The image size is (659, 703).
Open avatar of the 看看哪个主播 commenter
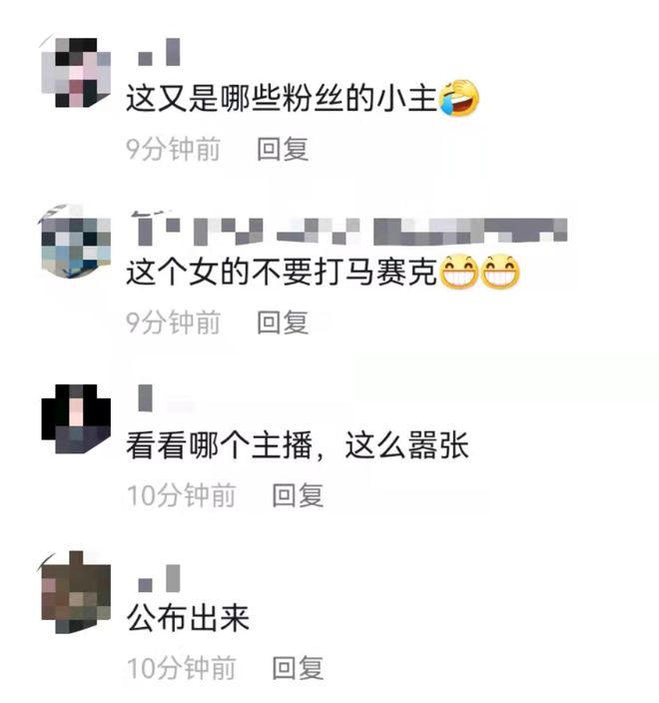[x=76, y=418]
